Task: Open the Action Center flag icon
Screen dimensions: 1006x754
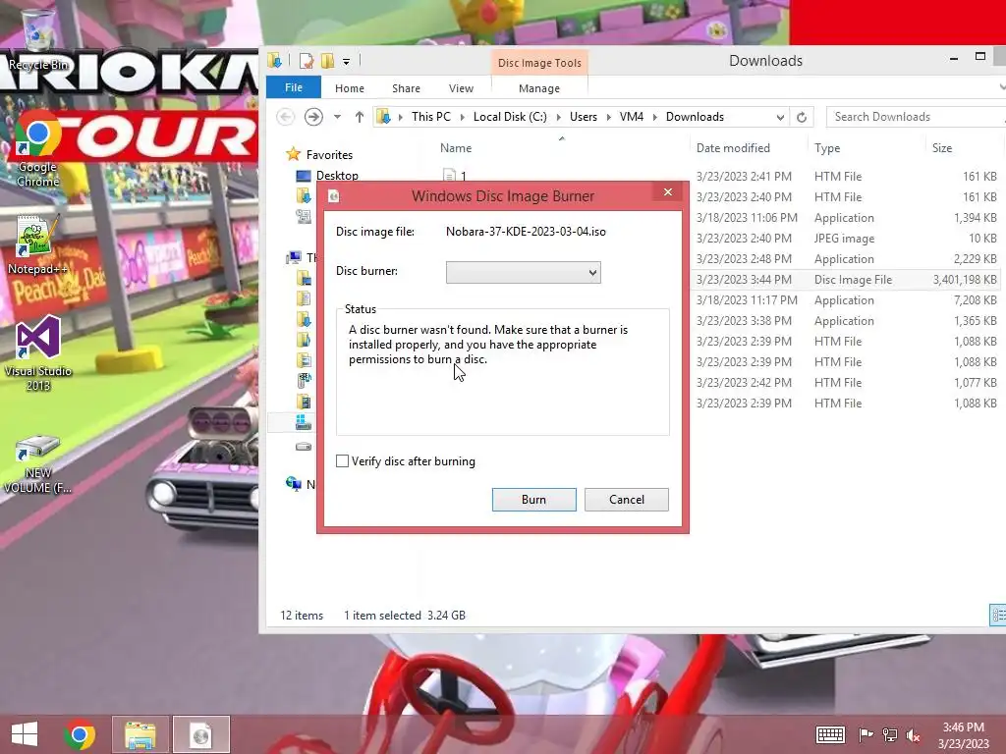Action: [x=866, y=734]
